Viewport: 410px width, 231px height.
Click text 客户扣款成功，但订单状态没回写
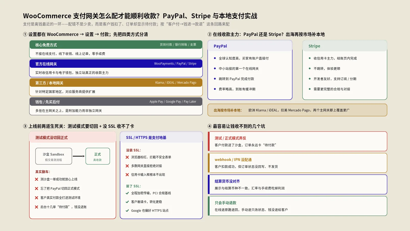point(246,167)
